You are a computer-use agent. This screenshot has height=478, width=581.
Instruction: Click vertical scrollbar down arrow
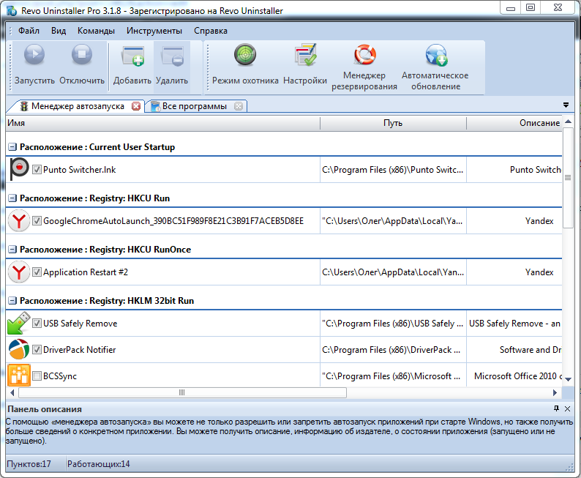(x=568, y=379)
